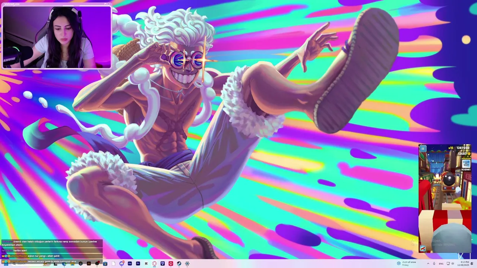Open Microsoft Store from the taskbar

[x=105, y=264]
